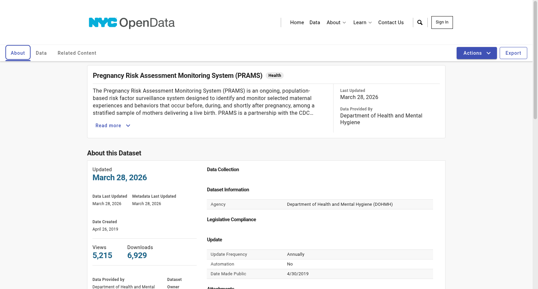Switch to the Data tab
538x289 pixels.
41,53
